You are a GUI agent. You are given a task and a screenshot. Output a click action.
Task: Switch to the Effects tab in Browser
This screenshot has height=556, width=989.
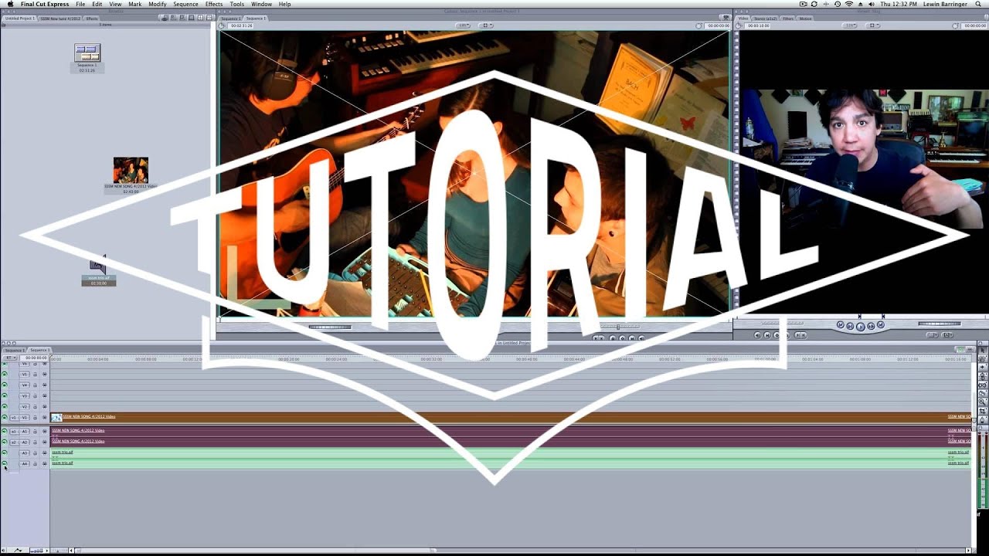[x=92, y=18]
